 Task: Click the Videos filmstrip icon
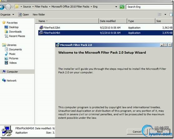click(6, 63)
